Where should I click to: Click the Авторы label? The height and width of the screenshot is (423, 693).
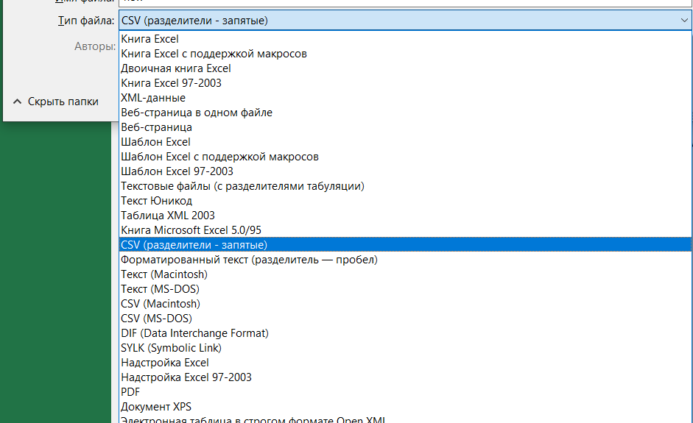[94, 46]
